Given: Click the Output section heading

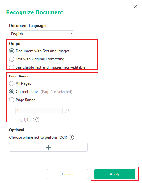Looking at the screenshot, I should (x=15, y=44).
